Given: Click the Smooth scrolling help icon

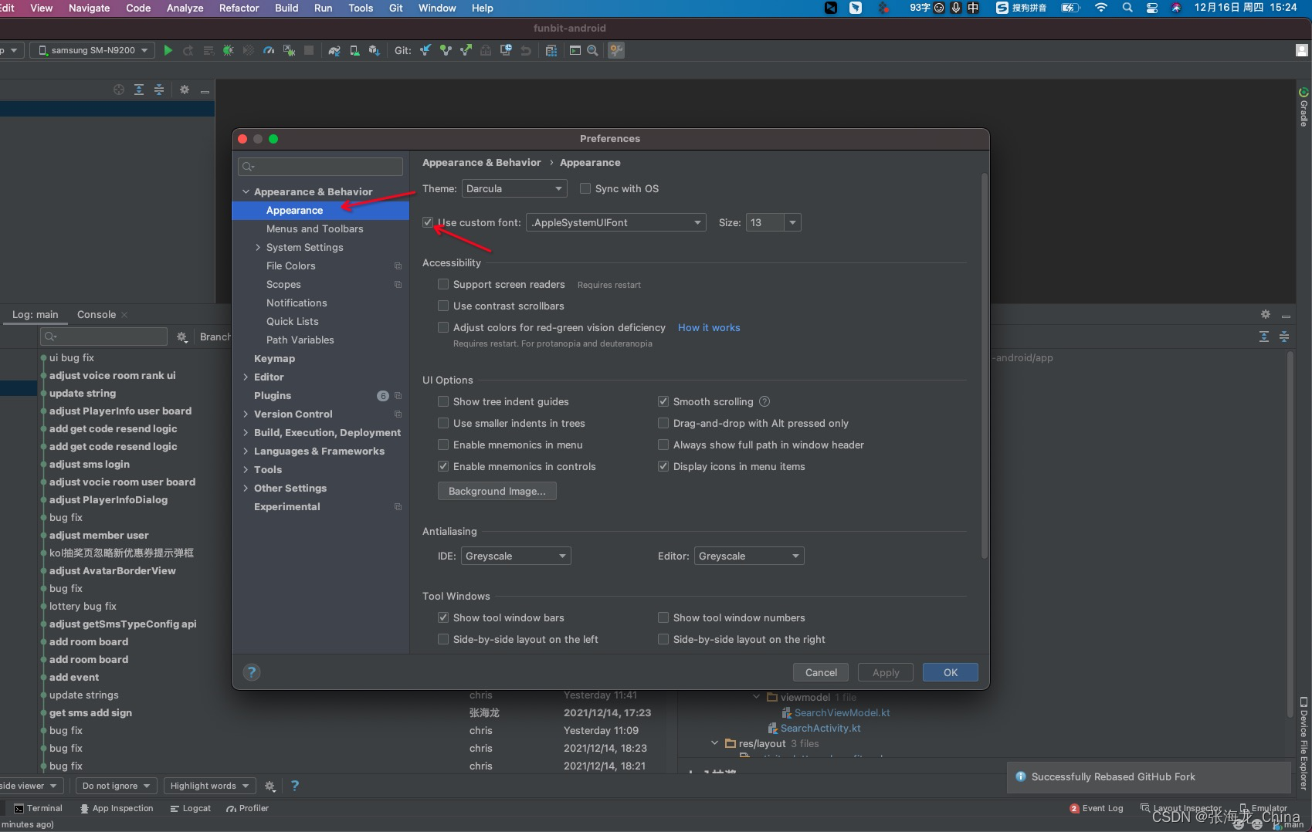Looking at the screenshot, I should [764, 401].
